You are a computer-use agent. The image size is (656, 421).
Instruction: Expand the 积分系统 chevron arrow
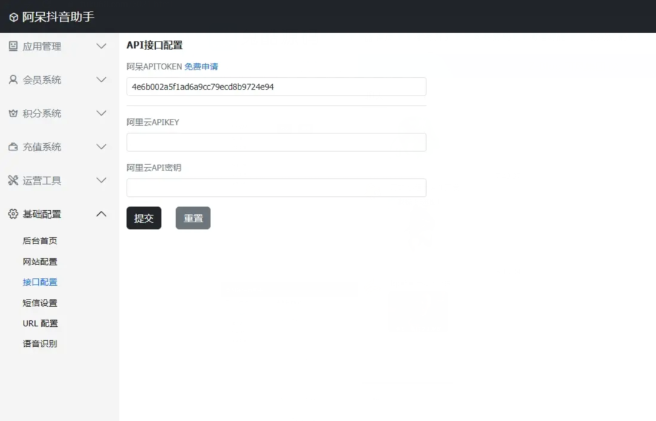[102, 114]
